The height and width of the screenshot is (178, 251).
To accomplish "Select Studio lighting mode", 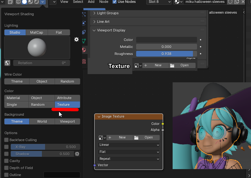I will (x=15, y=32).
